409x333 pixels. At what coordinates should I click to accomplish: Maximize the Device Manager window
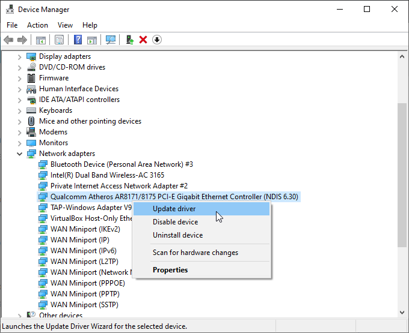coord(367,10)
